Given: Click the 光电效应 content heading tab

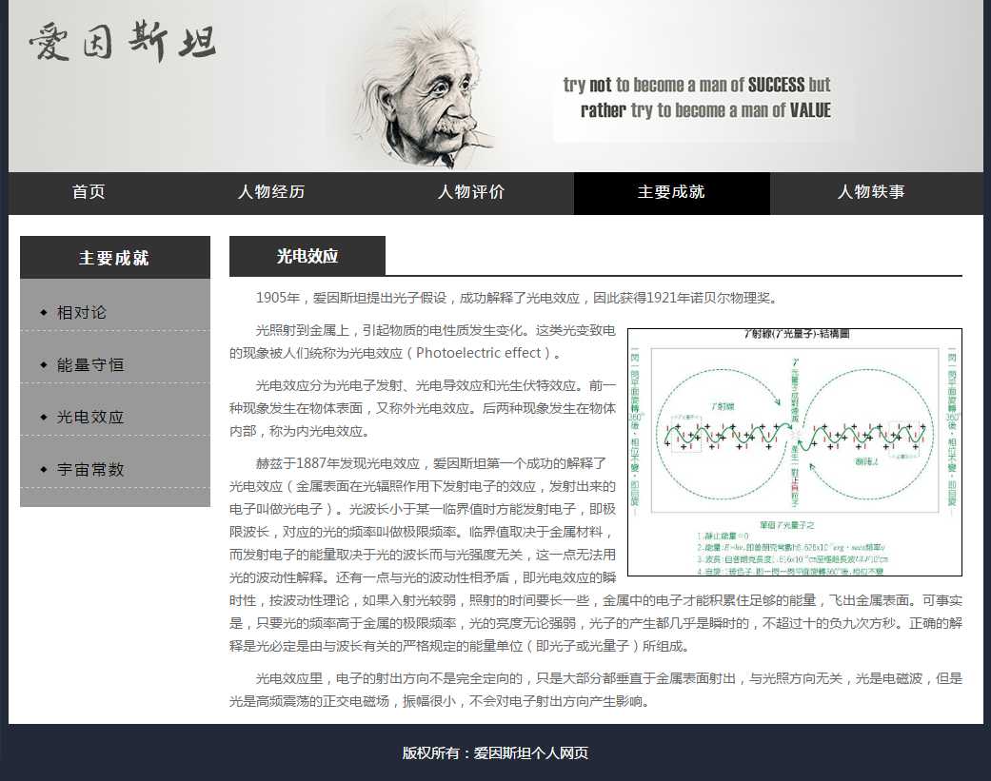Looking at the screenshot, I should (x=307, y=256).
